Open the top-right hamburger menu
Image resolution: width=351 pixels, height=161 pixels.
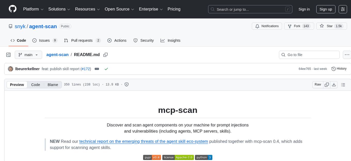(343, 9)
